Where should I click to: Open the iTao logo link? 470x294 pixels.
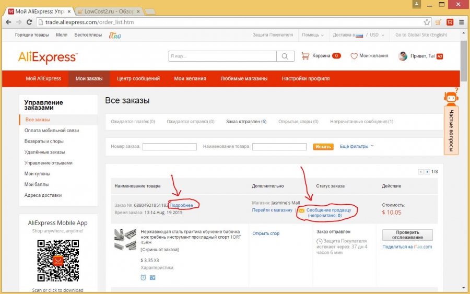115,36
